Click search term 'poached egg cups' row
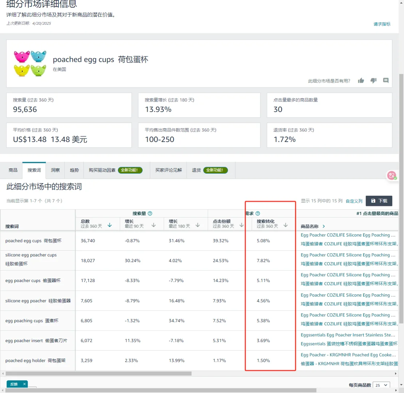Screen dimensions: 404x393 click(x=33, y=241)
